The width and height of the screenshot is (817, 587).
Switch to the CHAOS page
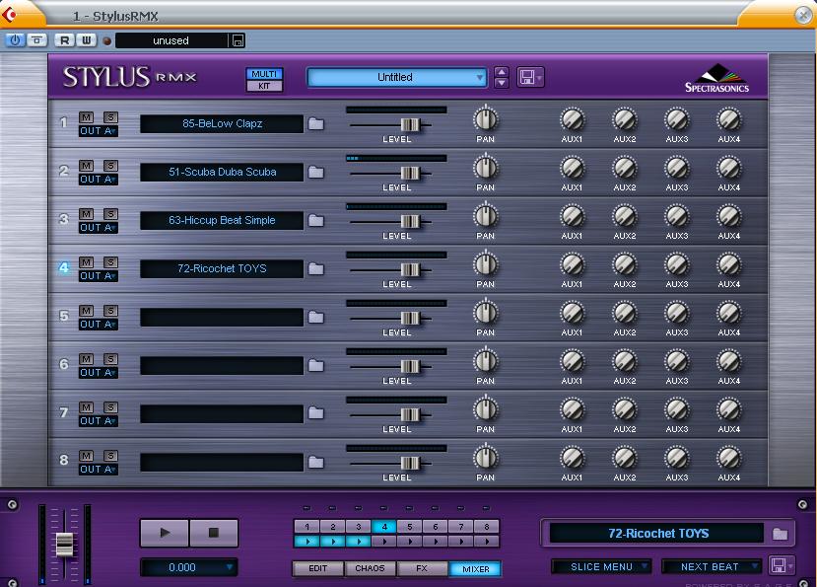coord(370,568)
